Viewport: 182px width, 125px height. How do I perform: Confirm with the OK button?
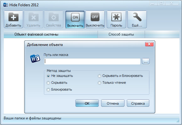click(87, 103)
